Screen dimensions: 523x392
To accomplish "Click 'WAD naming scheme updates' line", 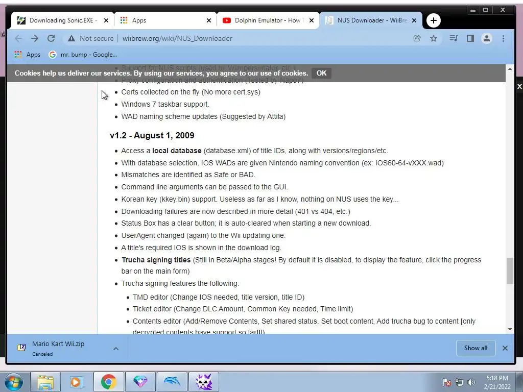I will [x=203, y=117].
